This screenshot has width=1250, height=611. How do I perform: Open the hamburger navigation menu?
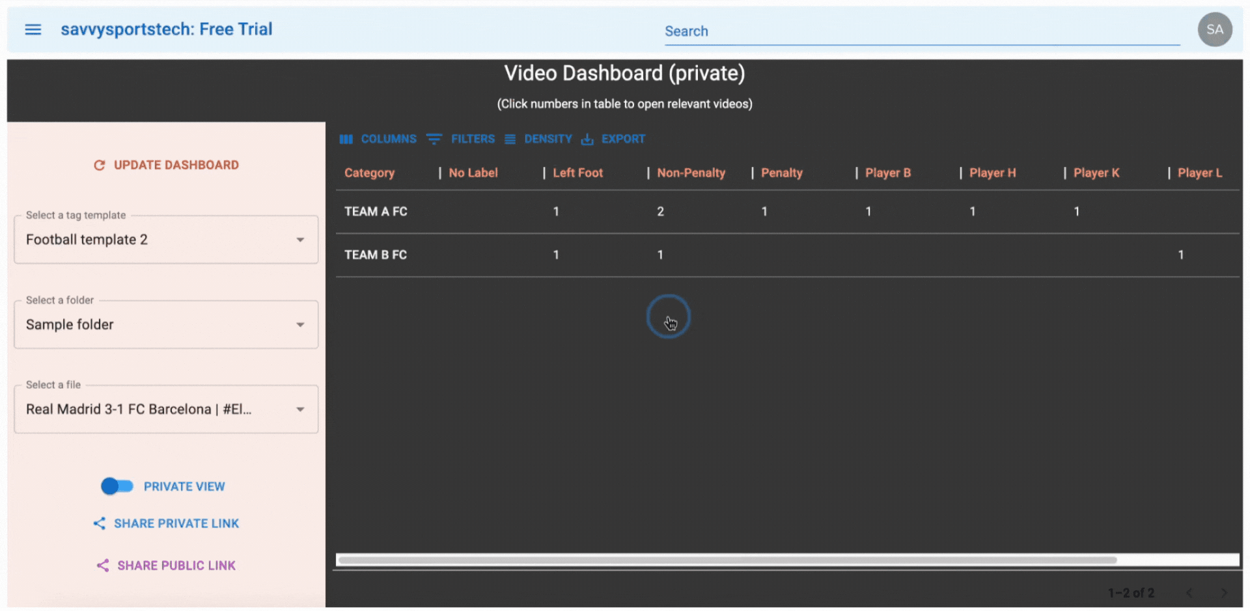pyautogui.click(x=33, y=29)
